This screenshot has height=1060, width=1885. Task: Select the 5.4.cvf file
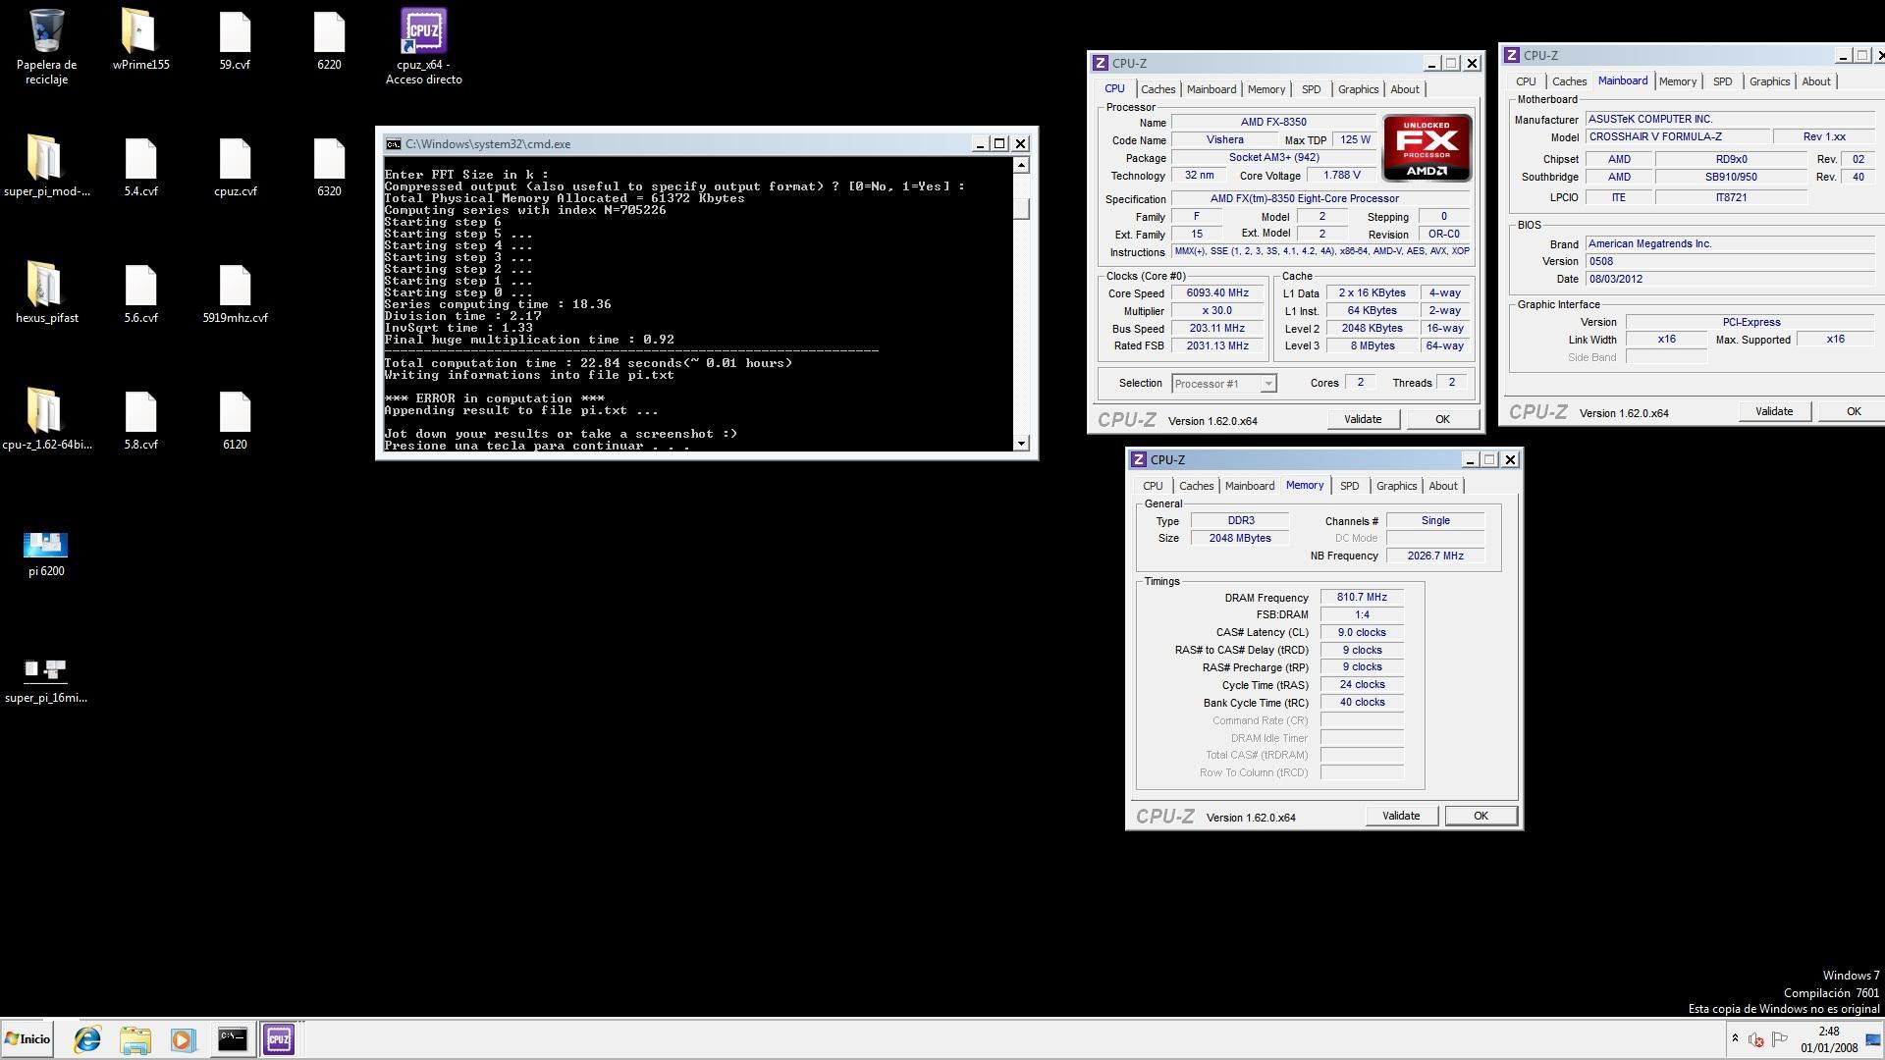click(140, 166)
